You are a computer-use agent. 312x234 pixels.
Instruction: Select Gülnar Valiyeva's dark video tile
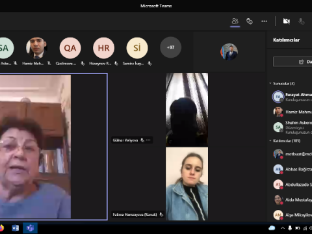click(x=187, y=110)
